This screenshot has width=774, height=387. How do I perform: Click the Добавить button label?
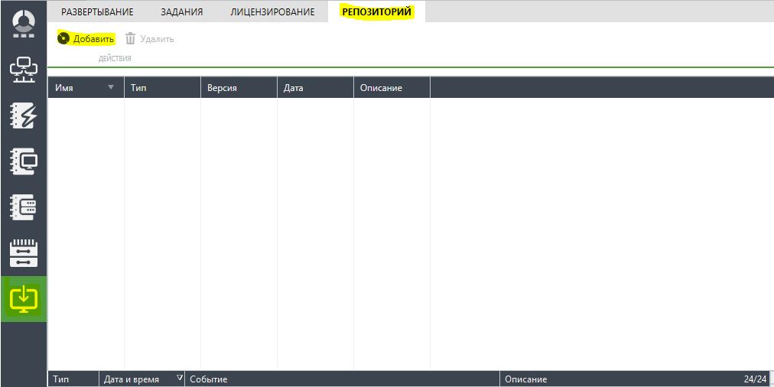94,39
